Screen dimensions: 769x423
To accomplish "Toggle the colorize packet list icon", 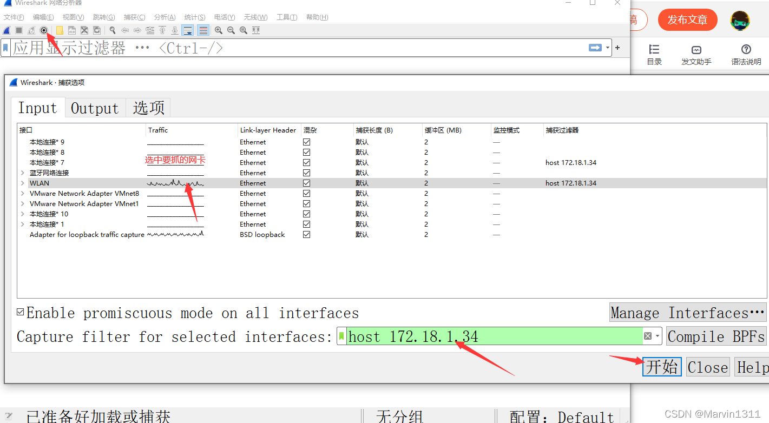I will click(203, 30).
